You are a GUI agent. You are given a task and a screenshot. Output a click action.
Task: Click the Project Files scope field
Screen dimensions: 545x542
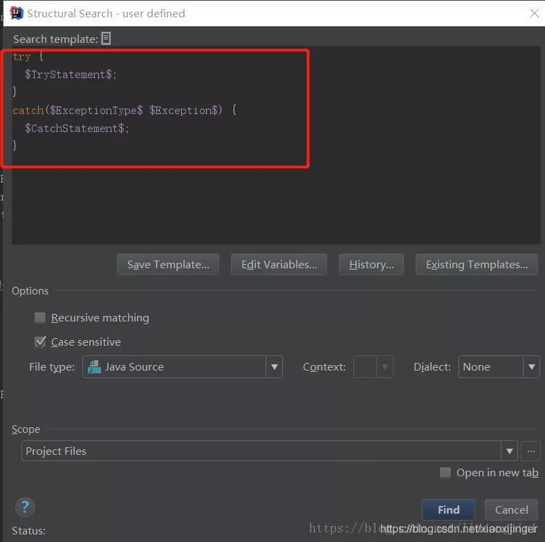point(269,451)
